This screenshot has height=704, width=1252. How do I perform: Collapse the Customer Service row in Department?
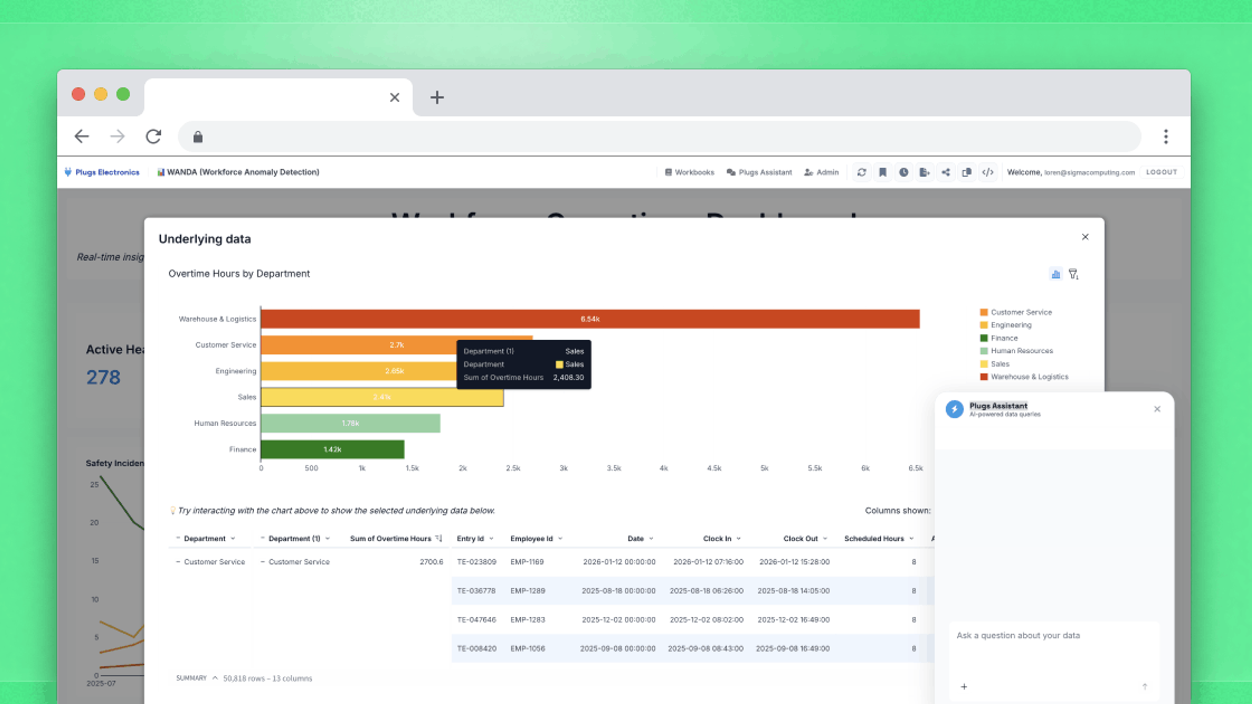coord(178,562)
